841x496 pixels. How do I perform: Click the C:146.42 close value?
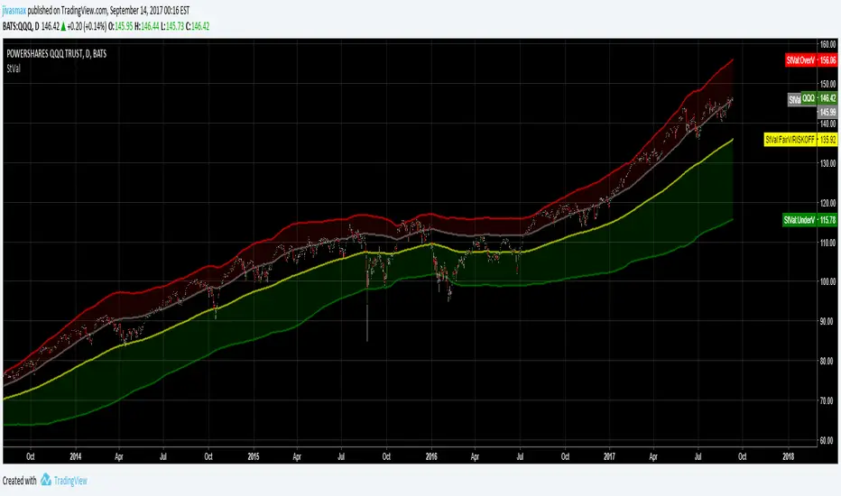click(x=198, y=26)
